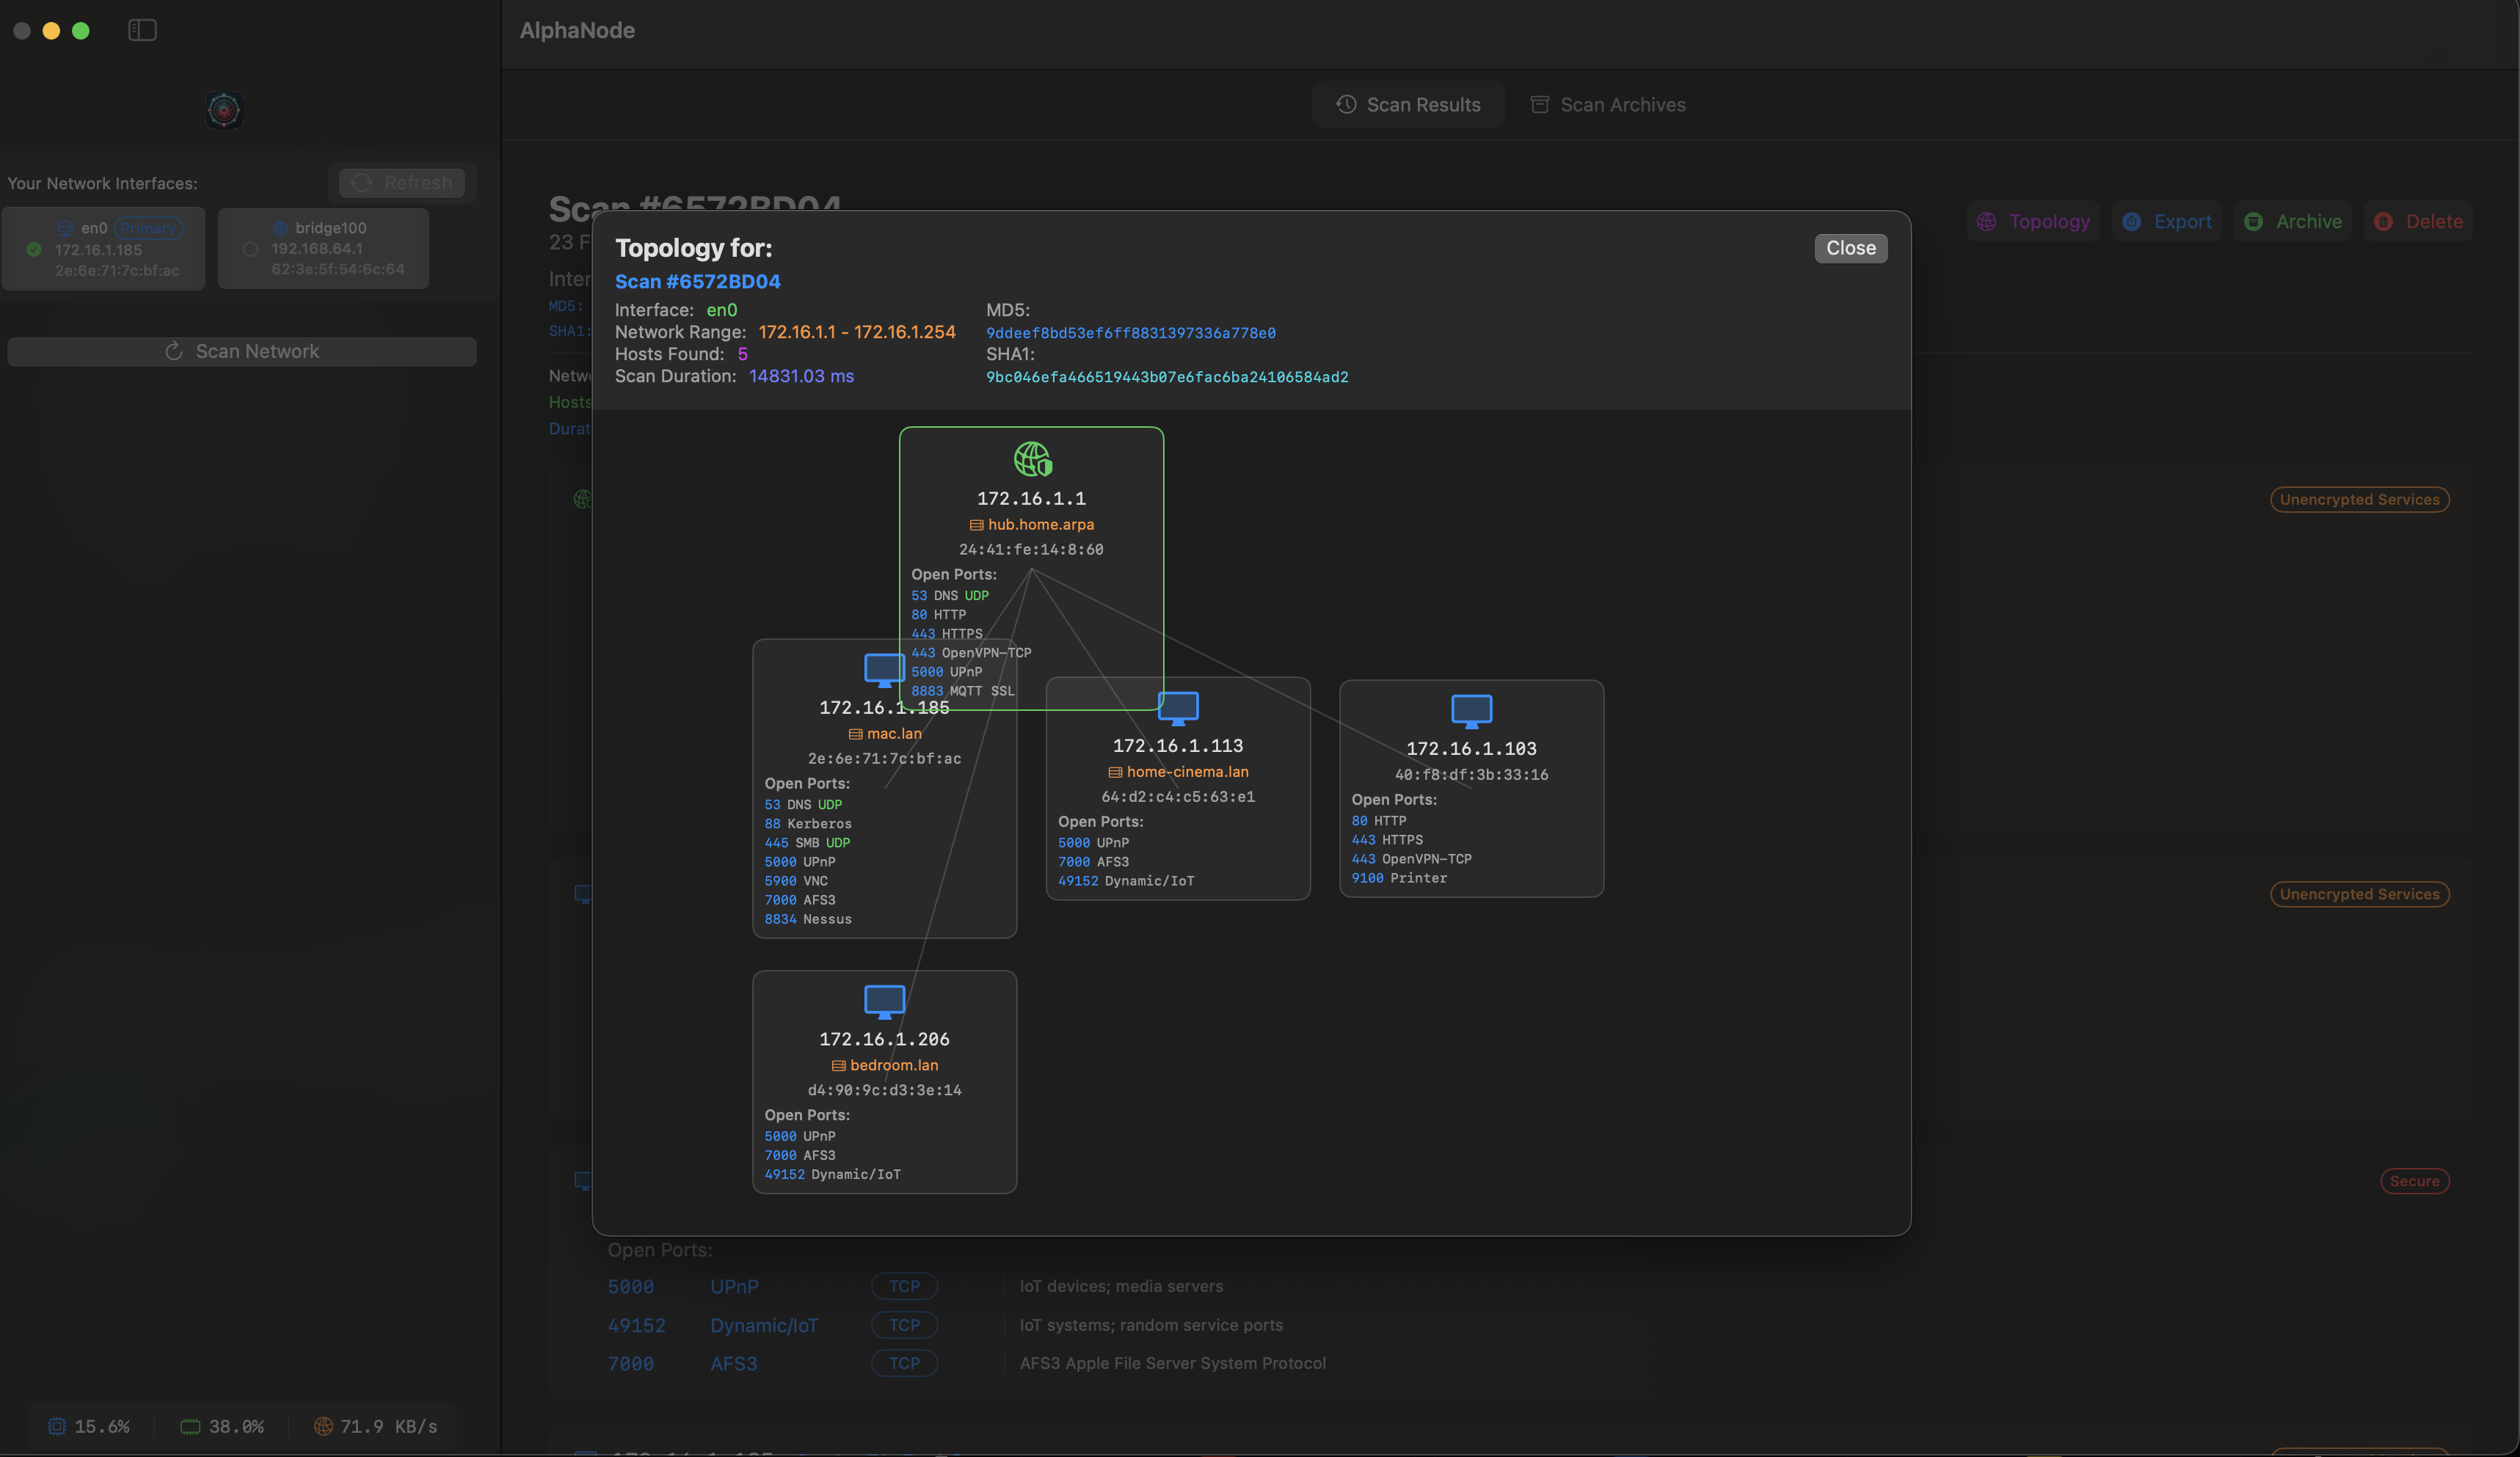Click the monitor icon on home-cinema.lan node
This screenshot has height=1457, width=2520.
tap(1178, 707)
